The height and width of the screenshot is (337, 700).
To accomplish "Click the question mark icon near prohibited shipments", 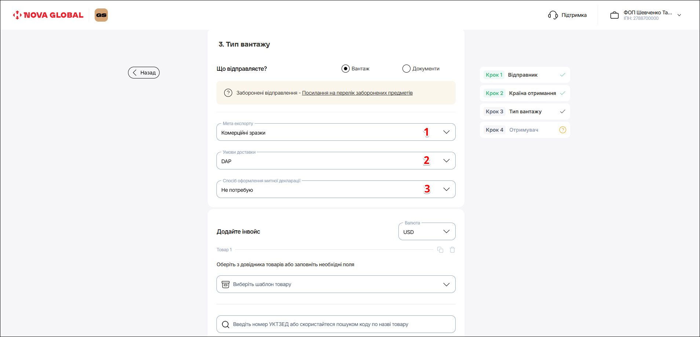I will click(x=228, y=93).
